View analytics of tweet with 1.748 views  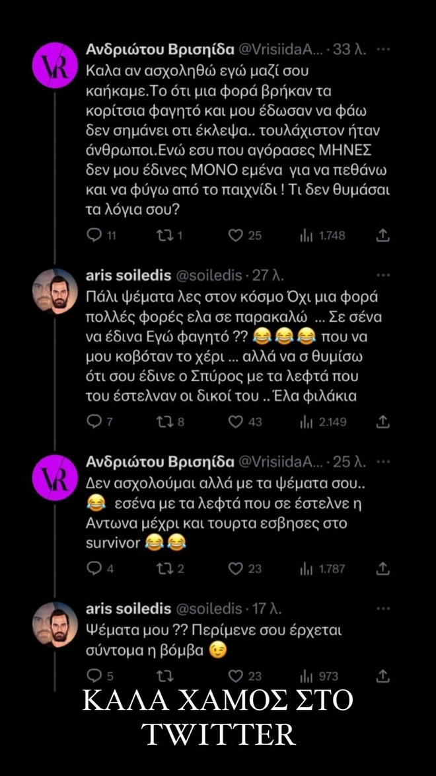click(307, 235)
